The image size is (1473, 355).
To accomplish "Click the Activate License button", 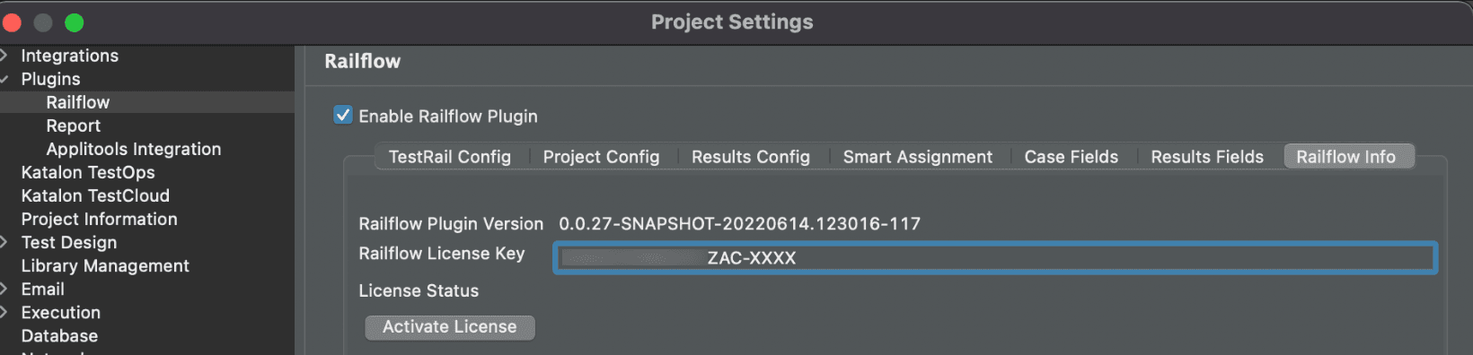I will [x=450, y=327].
